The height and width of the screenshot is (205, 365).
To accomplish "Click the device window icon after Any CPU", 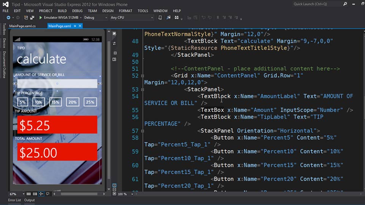I will (160, 17).
